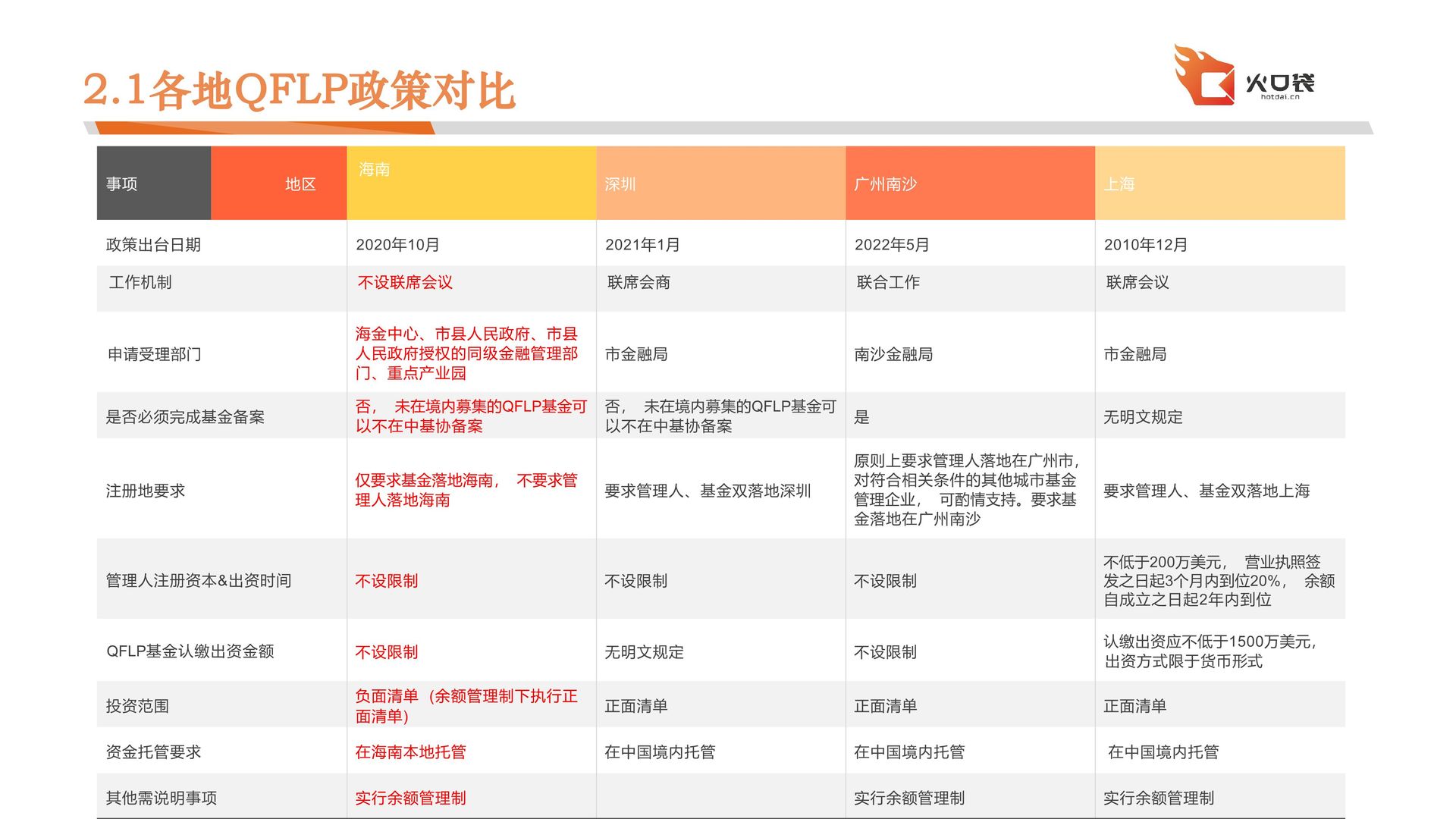Select the 海南 column header
This screenshot has width=1456, height=819.
[x=374, y=169]
